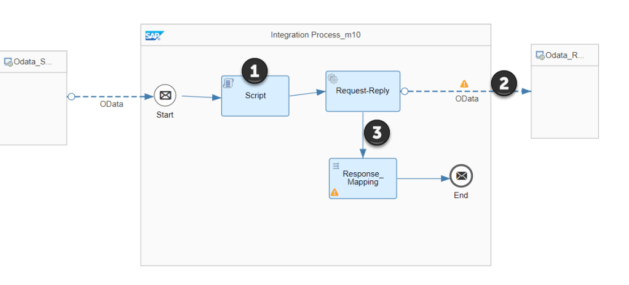Click the warning triangle above receiver OData
The height and width of the screenshot is (285, 629).
click(x=464, y=84)
